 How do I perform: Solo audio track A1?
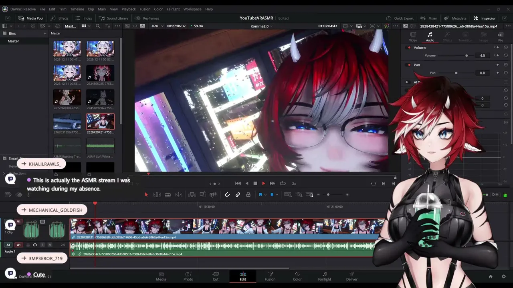(42, 245)
